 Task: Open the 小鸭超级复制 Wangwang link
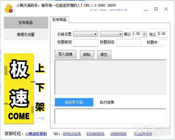point(36,134)
